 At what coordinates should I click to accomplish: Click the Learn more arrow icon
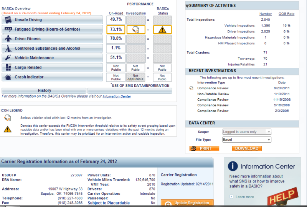point(231,197)
